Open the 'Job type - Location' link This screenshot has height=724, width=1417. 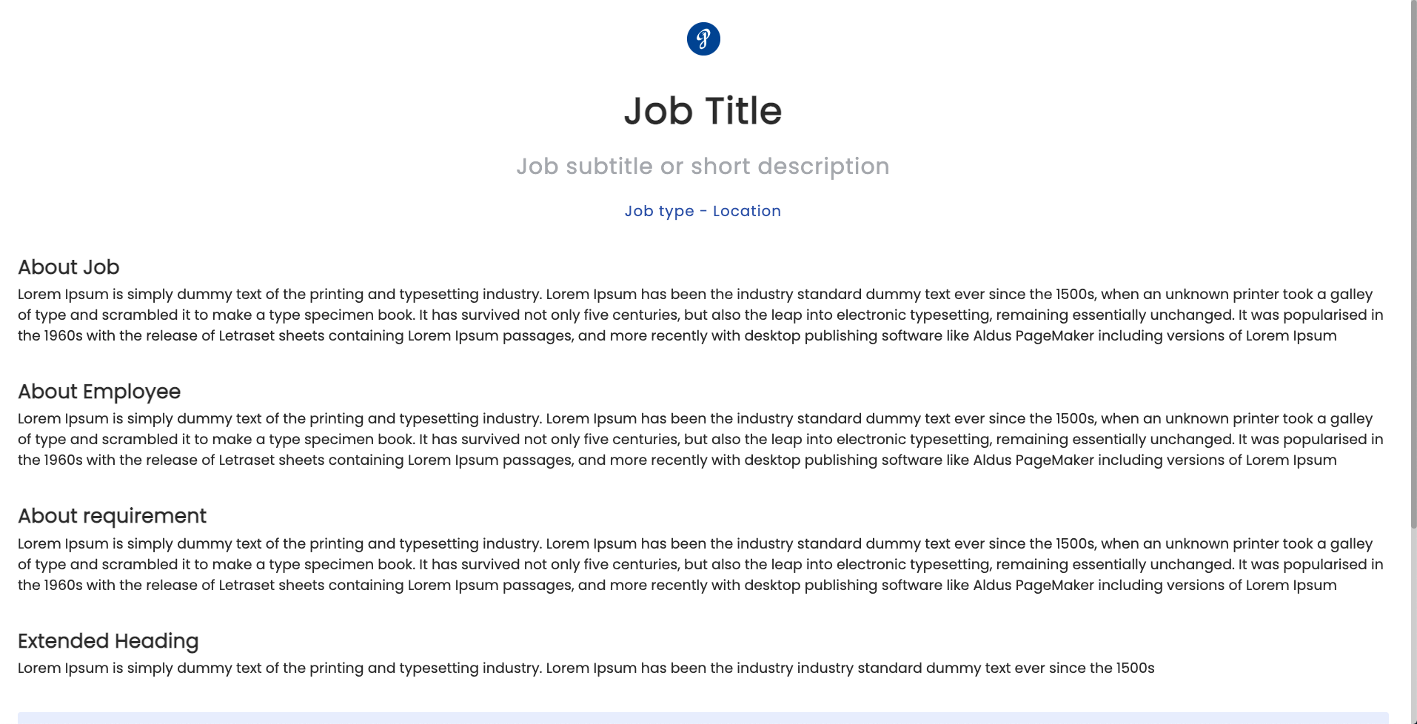click(x=703, y=211)
